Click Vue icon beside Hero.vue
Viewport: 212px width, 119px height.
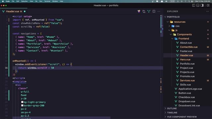coord(178,59)
